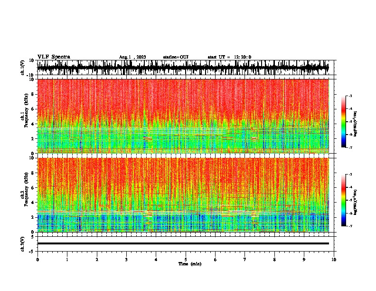The width and height of the screenshot is (376, 291).
Task: Click time axis tick label '3'
Action: (126, 260)
